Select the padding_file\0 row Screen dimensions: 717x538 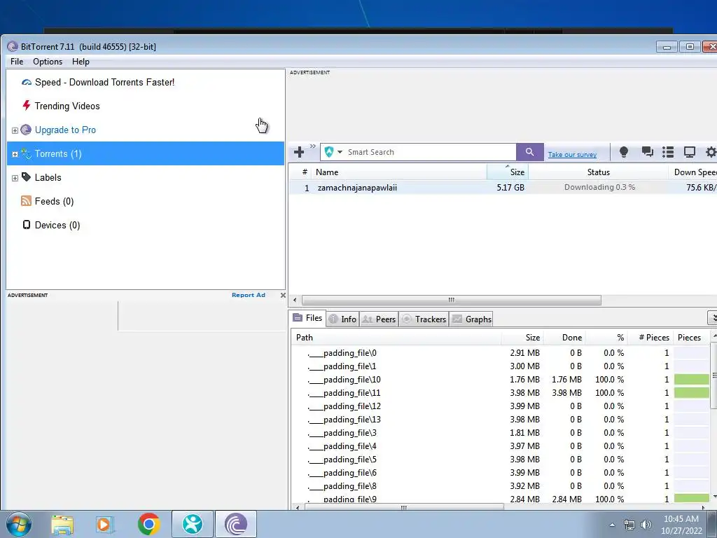tap(500, 353)
